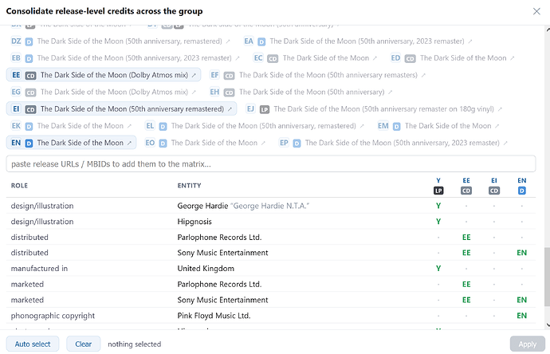Open external link arrow for EE release
Screen dimensions: 550x354
pyautogui.click(x=194, y=75)
